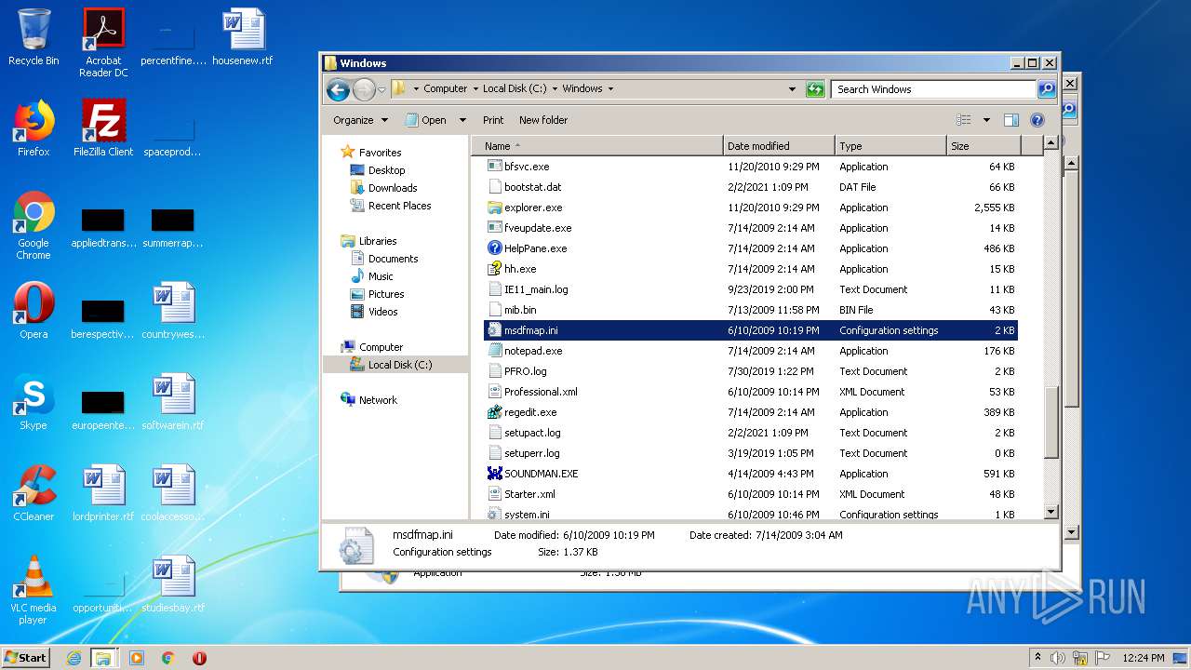Click the Search Windows input field
1191x670 pixels.
coord(932,89)
